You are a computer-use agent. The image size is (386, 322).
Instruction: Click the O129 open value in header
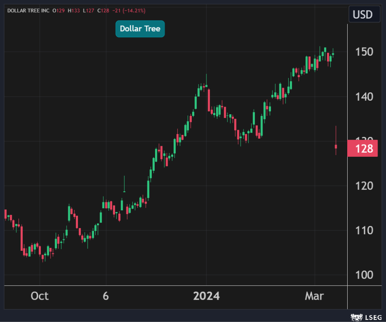coord(59,10)
